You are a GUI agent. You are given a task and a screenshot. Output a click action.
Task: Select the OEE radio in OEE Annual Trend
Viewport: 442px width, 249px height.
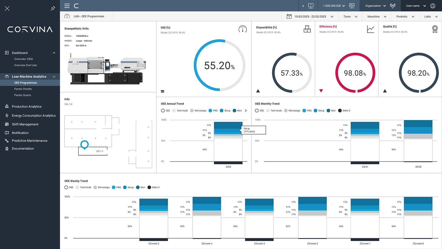tap(163, 110)
